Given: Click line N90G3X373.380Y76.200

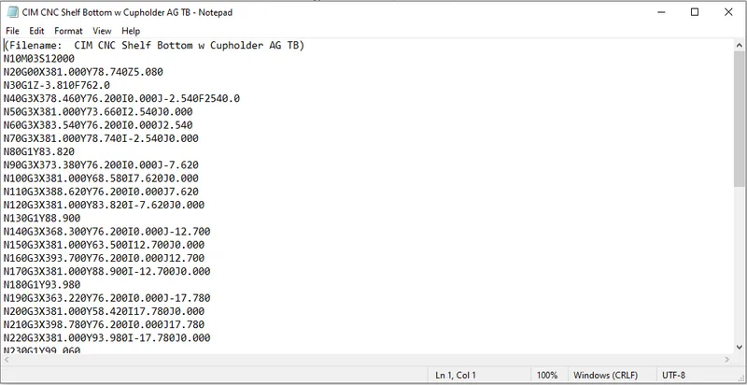Looking at the screenshot, I should click(101, 165).
